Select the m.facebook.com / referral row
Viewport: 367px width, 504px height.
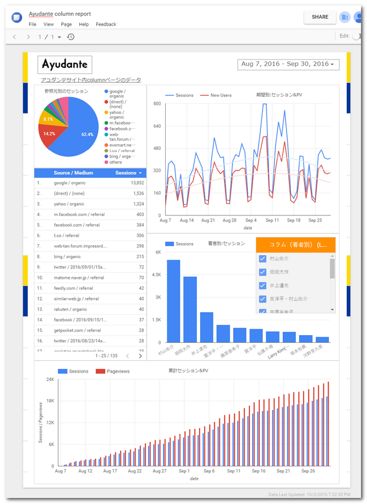point(90,214)
